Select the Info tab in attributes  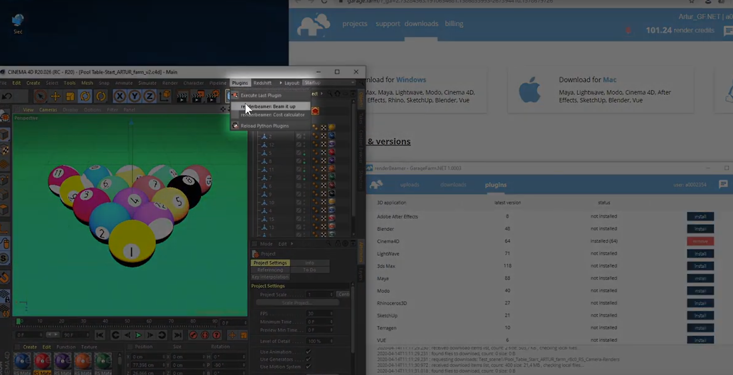309,263
